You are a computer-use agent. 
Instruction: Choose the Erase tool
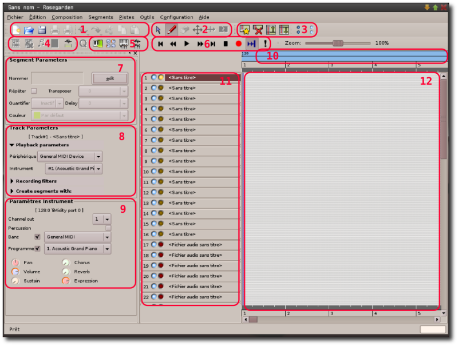(x=184, y=30)
